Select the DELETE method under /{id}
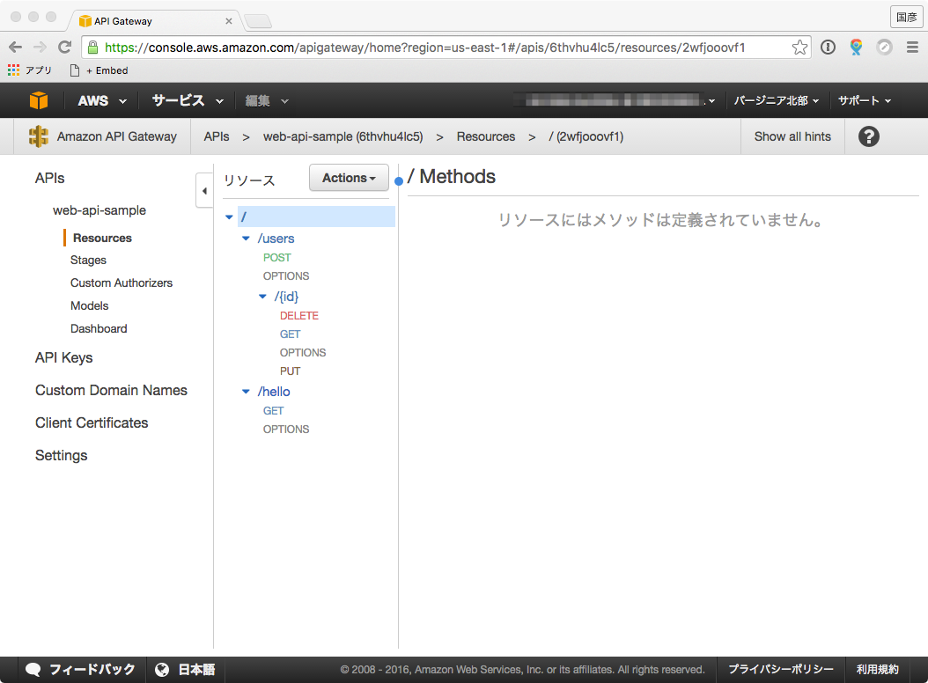Screen dimensions: 928x683 tap(298, 316)
